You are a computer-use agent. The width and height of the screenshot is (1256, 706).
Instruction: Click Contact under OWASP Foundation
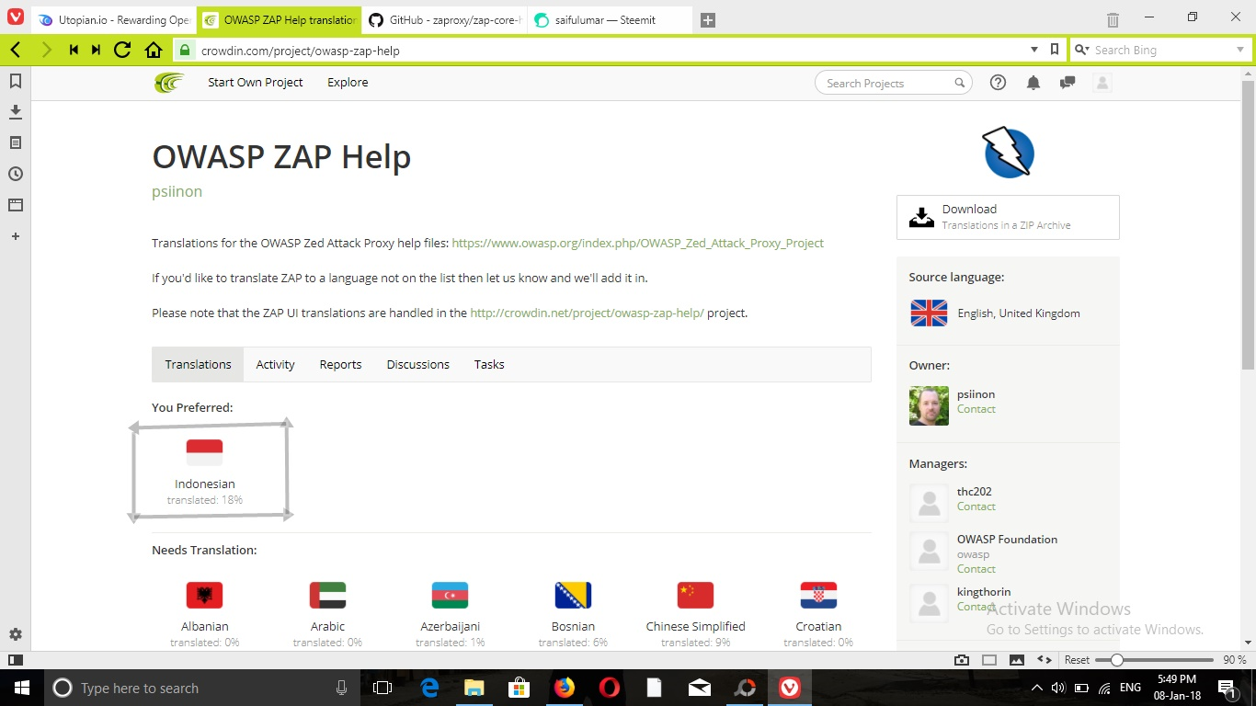coord(976,569)
